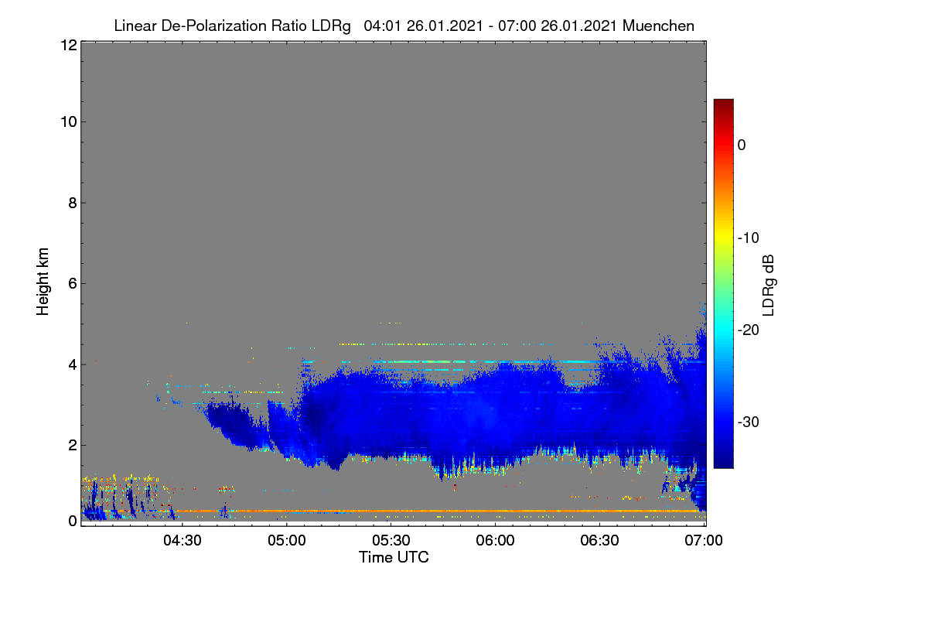Click the 04:30 time axis label
This screenshot has height=619, width=928.
(x=182, y=541)
